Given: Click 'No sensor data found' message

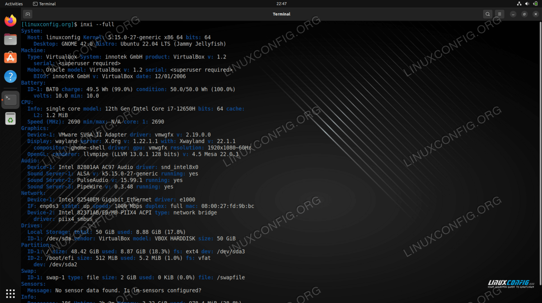Looking at the screenshot, I should coord(88,290).
